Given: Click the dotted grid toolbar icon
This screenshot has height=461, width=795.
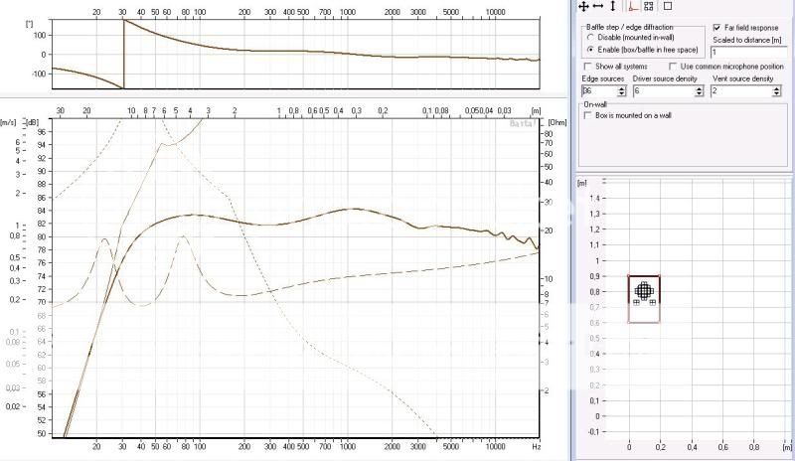Looking at the screenshot, I should (648, 6).
